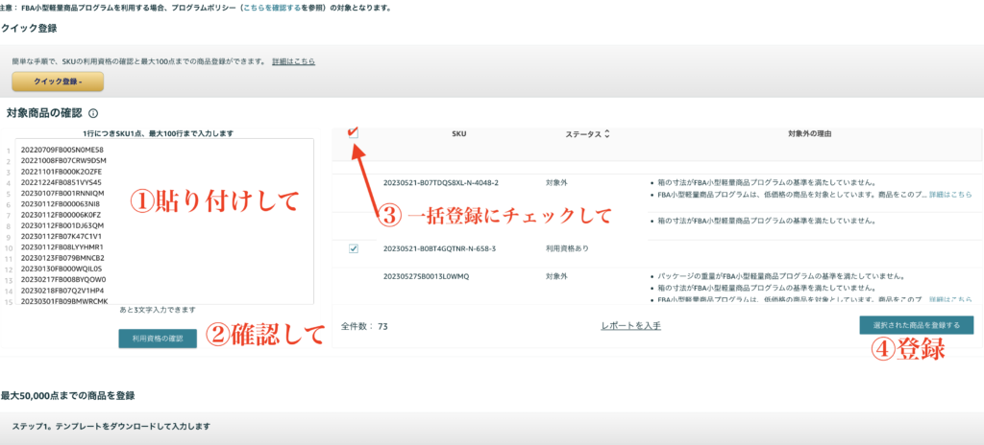Open the レポートを入手 link
Screen dimensions: 984x445
(630, 326)
